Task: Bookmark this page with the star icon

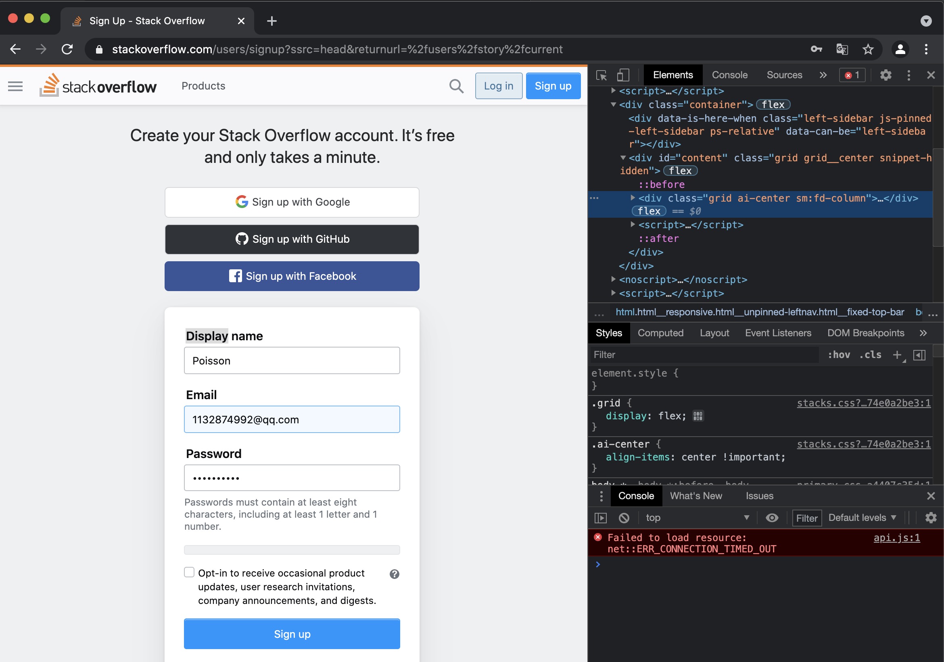Action: coord(867,49)
